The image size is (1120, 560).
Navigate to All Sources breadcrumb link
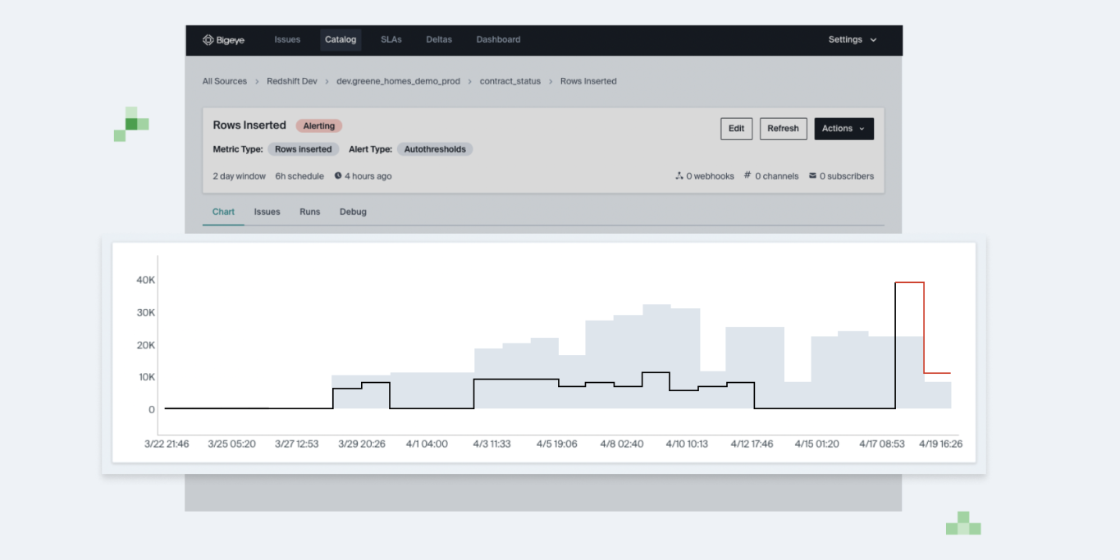224,81
